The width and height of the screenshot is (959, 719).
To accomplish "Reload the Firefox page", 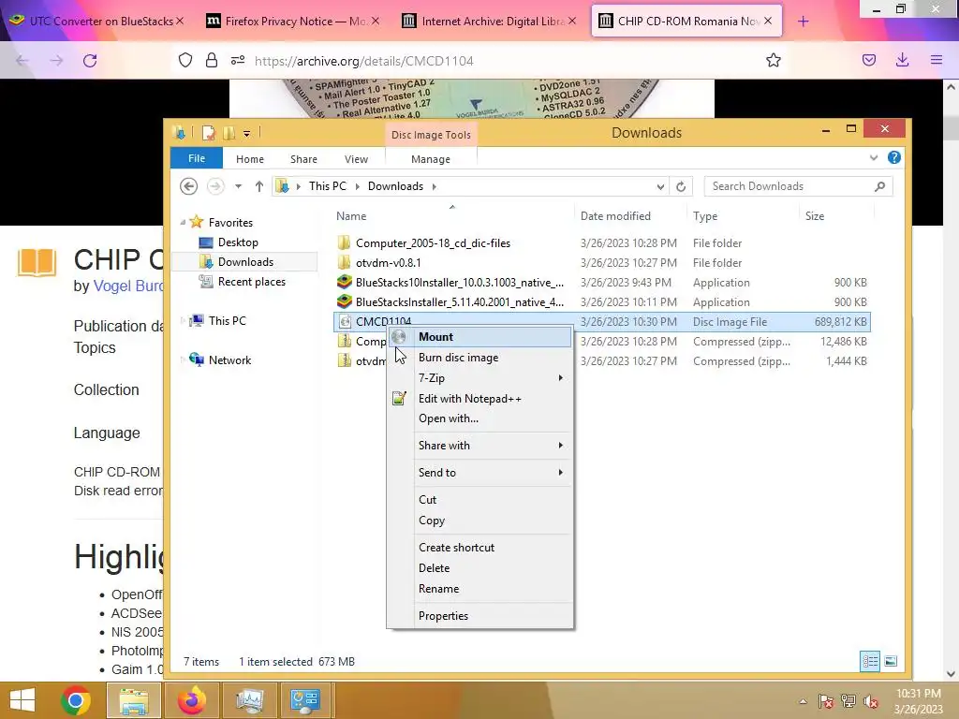I will (90, 61).
